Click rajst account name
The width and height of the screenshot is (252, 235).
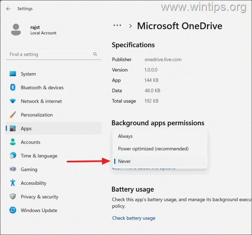35,27
